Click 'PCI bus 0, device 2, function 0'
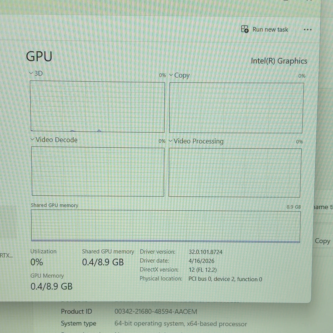This screenshot has width=333, height=333. pos(225,279)
